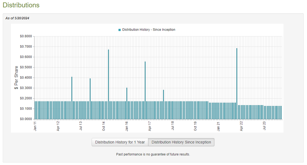Image resolution: width=307 pixels, height=165 pixels.
Task: Select the spike bar reaching about $0.28
Action: click(x=163, y=105)
